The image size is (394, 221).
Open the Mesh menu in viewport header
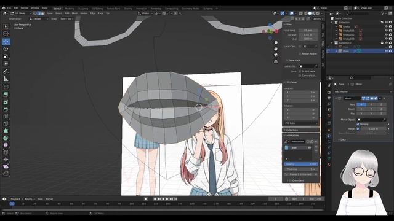coord(75,14)
